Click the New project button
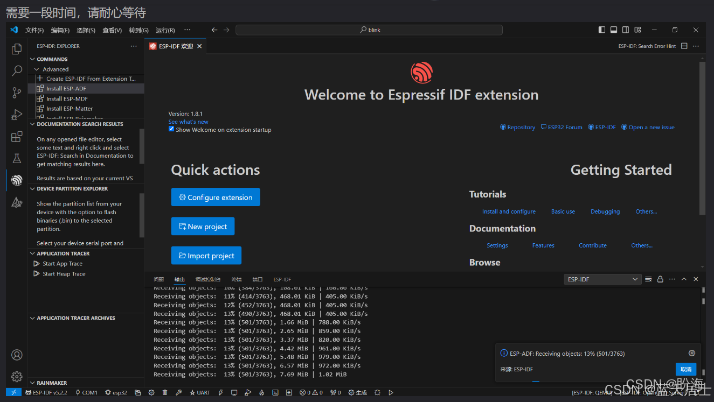714x402 pixels. pos(203,226)
